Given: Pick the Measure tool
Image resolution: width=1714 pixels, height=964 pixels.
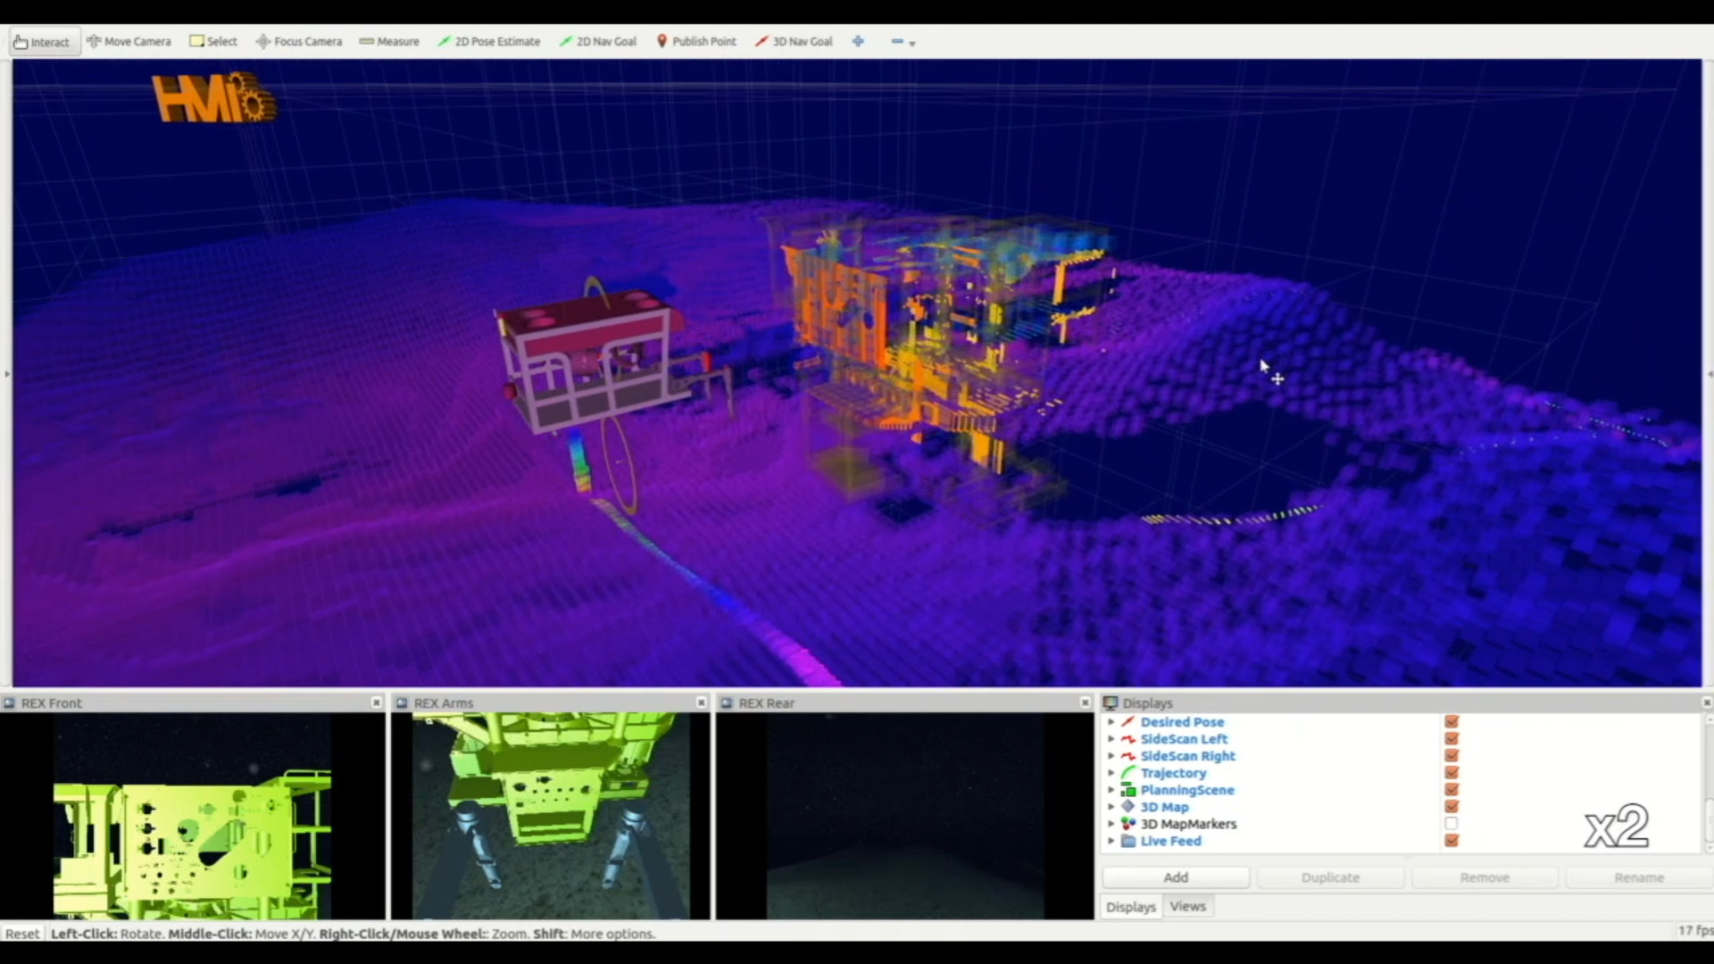Looking at the screenshot, I should [x=389, y=42].
